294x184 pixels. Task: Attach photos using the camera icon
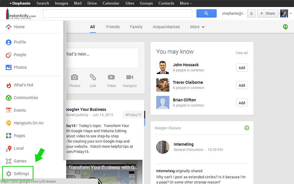point(75,77)
